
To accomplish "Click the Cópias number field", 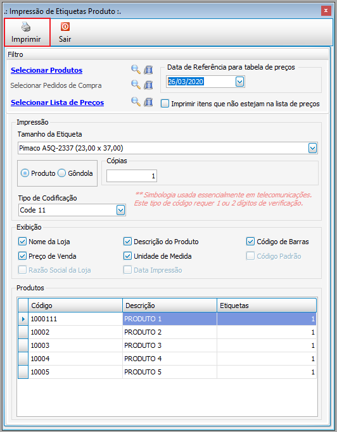I will 132,176.
